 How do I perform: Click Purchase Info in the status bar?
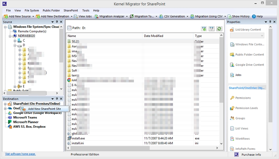coord(251,155)
